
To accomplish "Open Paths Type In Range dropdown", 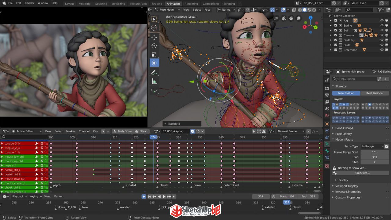I will pyautogui.click(x=372, y=146).
